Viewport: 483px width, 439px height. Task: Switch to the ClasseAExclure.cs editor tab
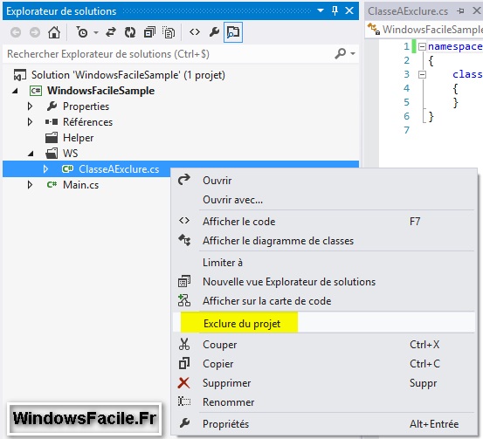[408, 11]
